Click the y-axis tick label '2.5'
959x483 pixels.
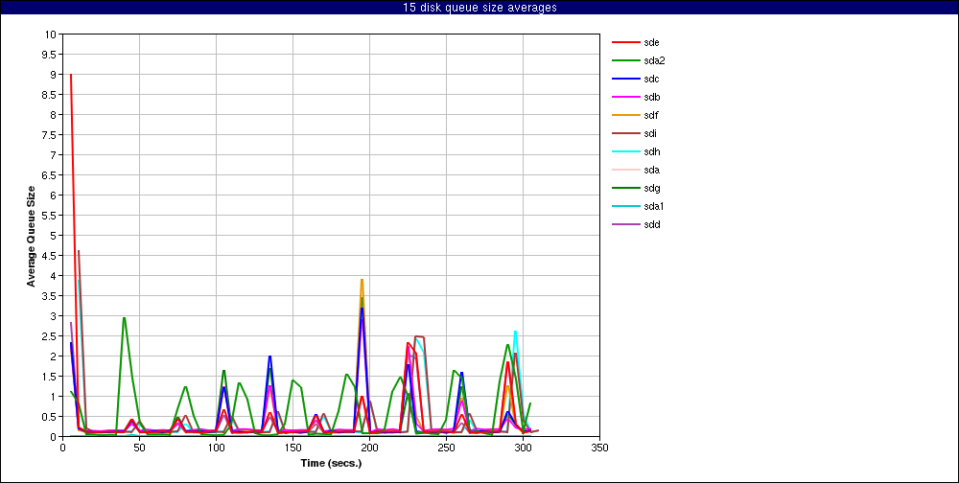point(50,335)
